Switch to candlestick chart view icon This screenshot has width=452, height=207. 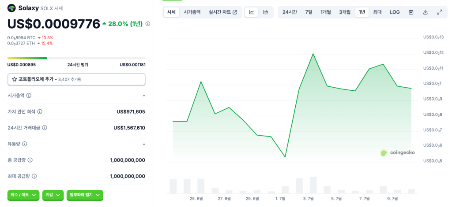point(266,12)
